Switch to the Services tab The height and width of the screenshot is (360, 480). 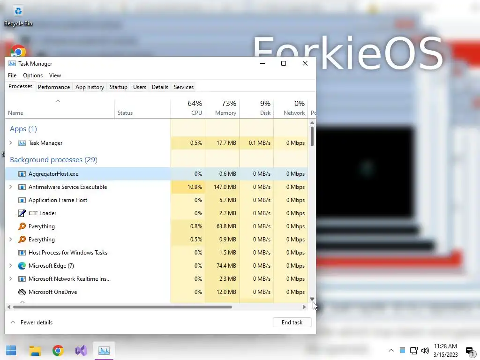point(184,87)
